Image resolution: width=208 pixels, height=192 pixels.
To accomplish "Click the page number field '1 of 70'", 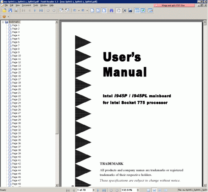I will point(84,190).
